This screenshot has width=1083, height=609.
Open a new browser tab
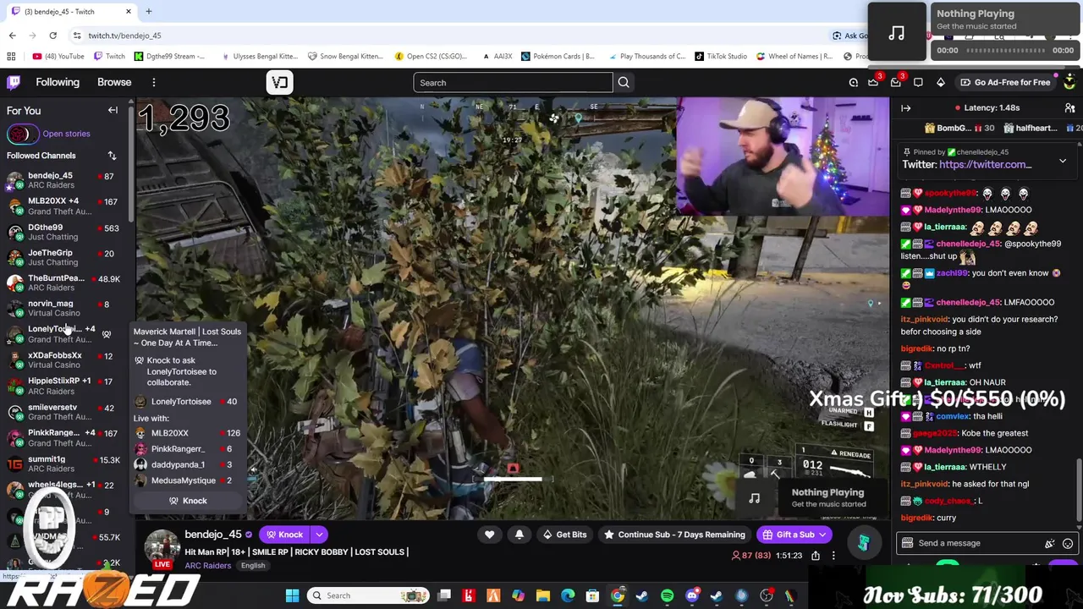(148, 11)
